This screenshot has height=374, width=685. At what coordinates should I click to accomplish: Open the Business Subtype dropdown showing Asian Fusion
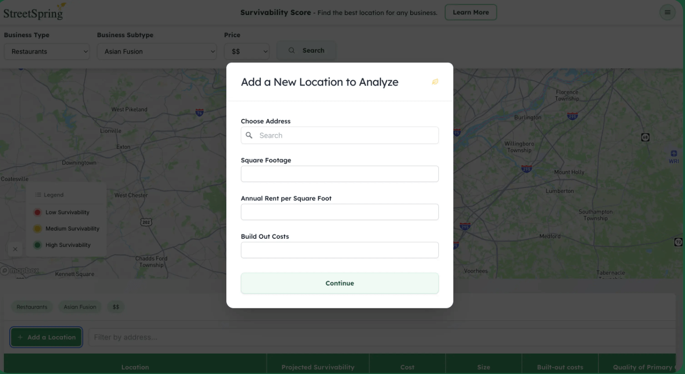point(156,51)
